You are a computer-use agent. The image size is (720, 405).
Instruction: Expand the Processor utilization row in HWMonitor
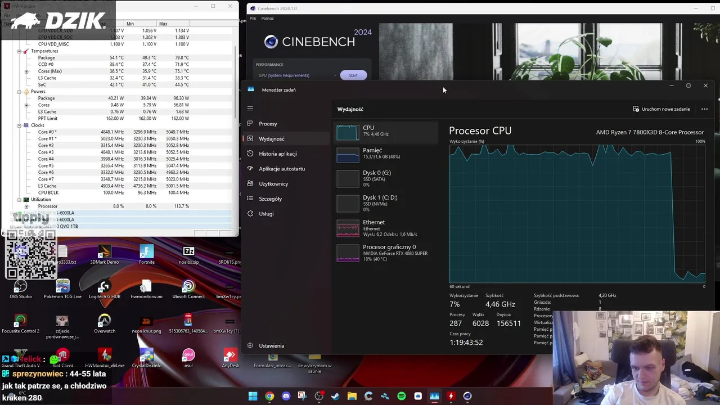click(26, 206)
